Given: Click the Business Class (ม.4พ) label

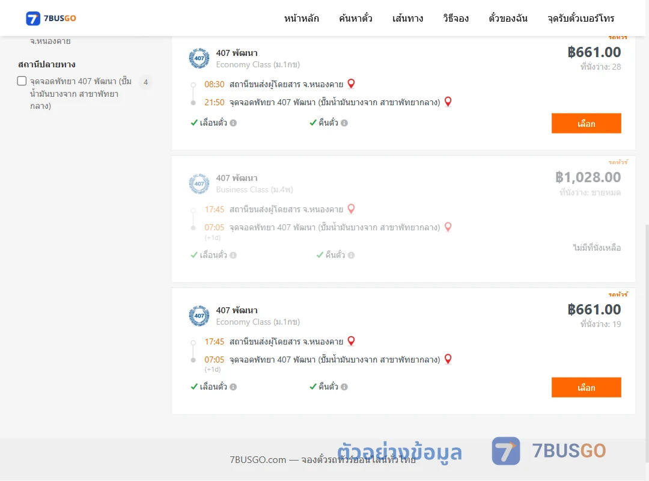Looking at the screenshot, I should tap(255, 190).
